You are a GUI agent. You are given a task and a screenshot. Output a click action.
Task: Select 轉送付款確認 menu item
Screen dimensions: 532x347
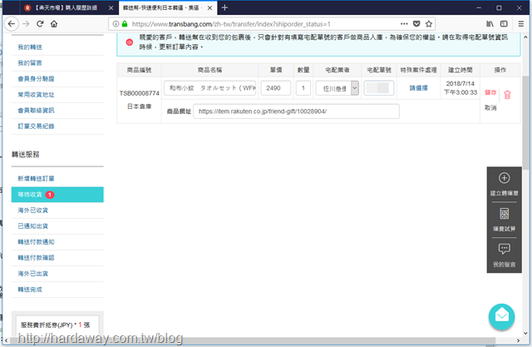[36, 258]
